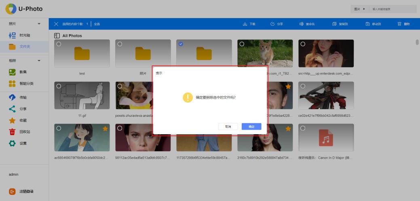Open the 图片 search type dropdown
The height and width of the screenshot is (201, 420).
click(359, 9)
